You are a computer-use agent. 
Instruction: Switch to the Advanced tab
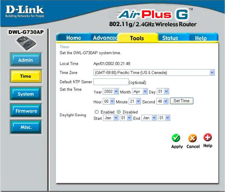[105, 38]
